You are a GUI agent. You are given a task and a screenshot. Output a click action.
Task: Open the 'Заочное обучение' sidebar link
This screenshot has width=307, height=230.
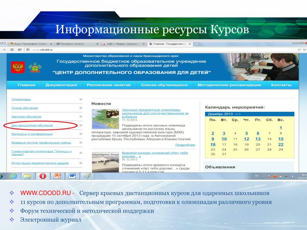[26, 116]
